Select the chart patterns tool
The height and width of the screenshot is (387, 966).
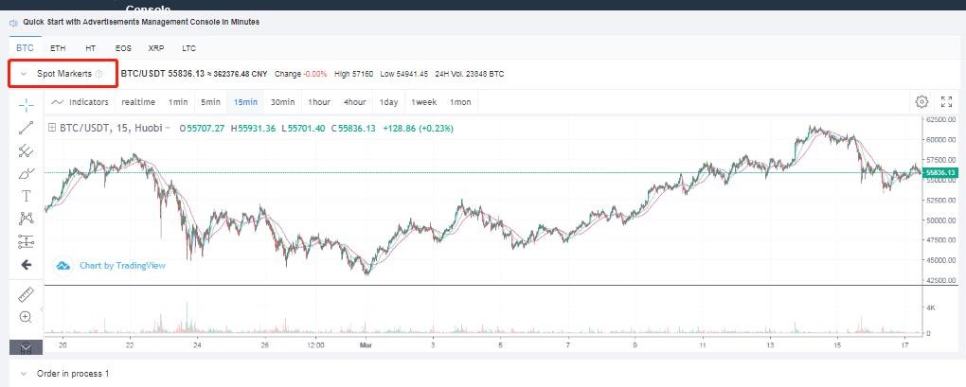pyautogui.click(x=26, y=219)
